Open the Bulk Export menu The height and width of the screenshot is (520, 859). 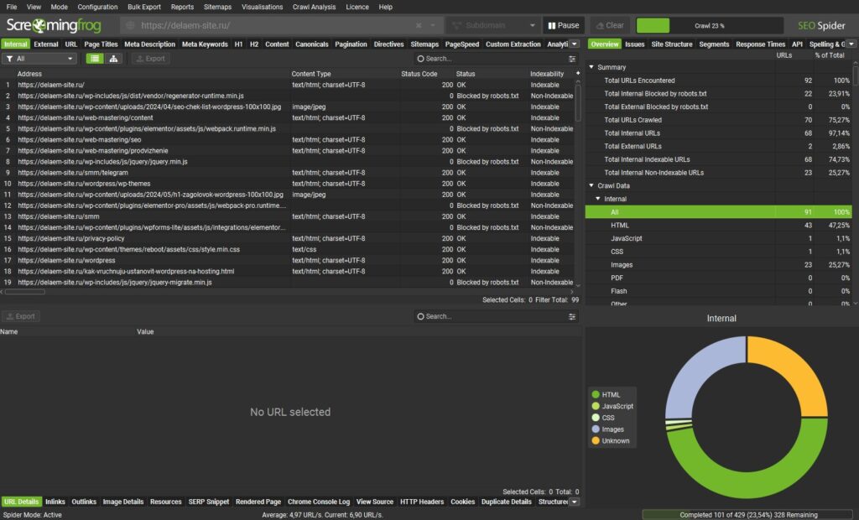click(x=144, y=7)
